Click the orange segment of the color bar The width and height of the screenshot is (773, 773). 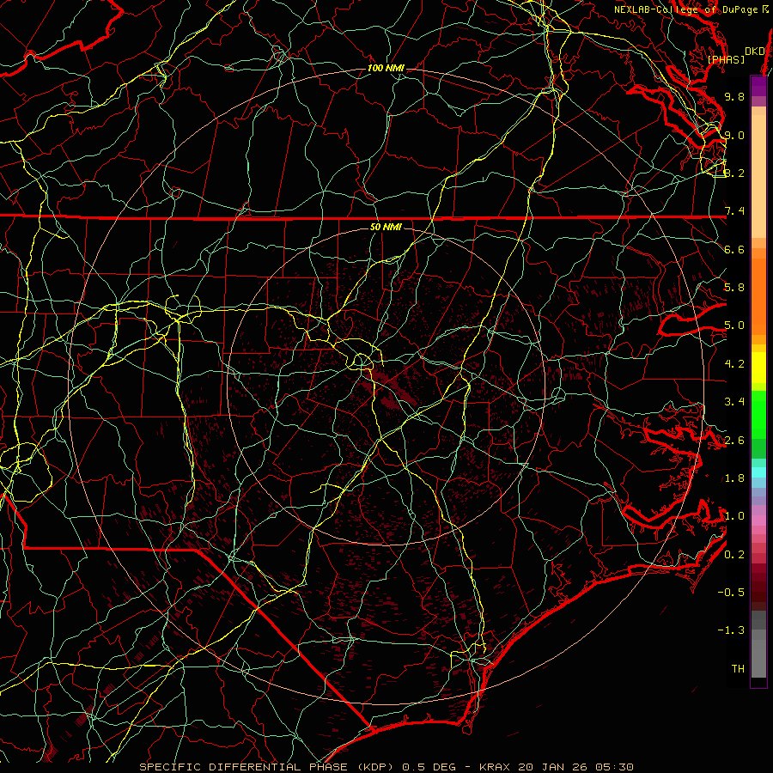click(x=758, y=296)
